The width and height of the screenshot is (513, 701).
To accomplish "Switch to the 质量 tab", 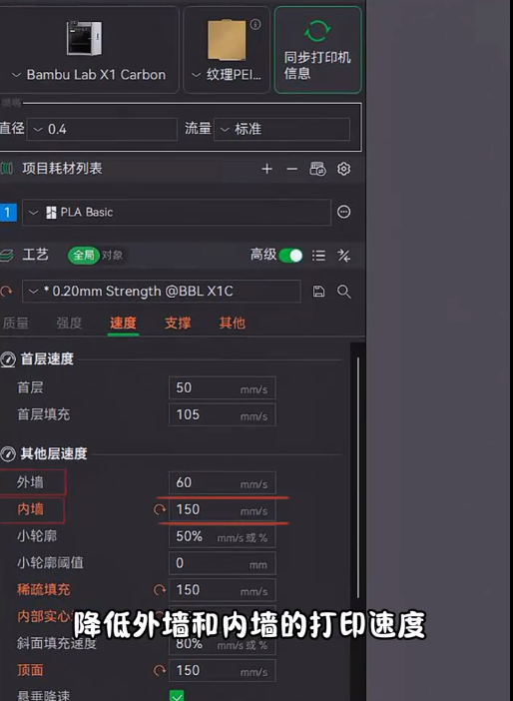I will pyautogui.click(x=15, y=323).
